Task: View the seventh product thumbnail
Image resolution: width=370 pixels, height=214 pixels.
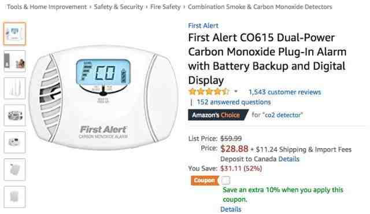Action: pos(14,197)
